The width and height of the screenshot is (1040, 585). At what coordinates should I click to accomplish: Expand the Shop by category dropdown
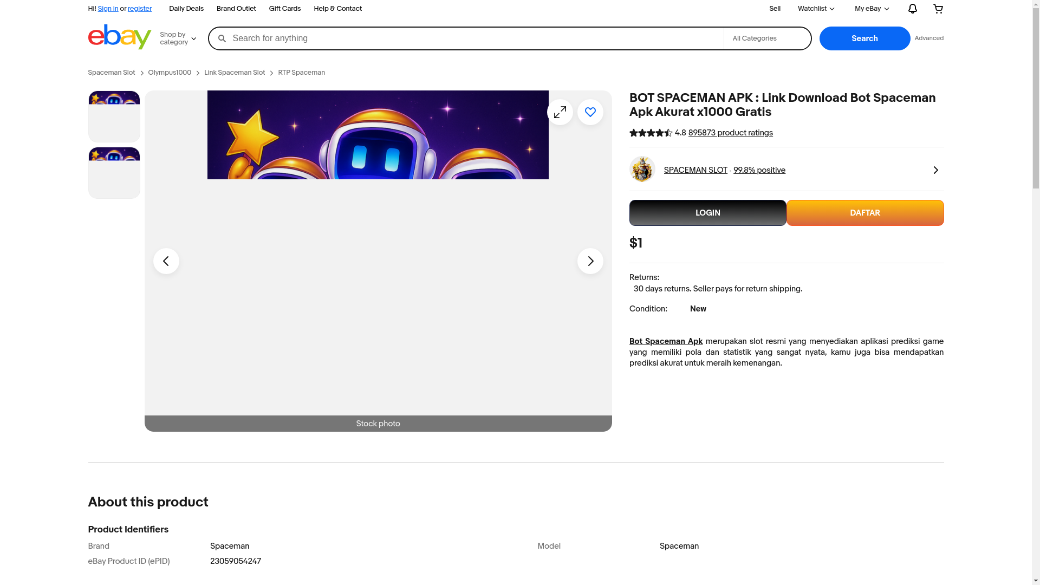pyautogui.click(x=178, y=38)
